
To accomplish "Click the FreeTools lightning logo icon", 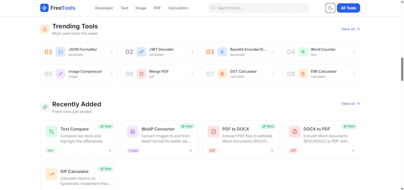I will [44, 8].
